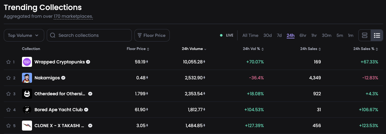
Task: Click the +127.39% volume change
Action: (254, 126)
